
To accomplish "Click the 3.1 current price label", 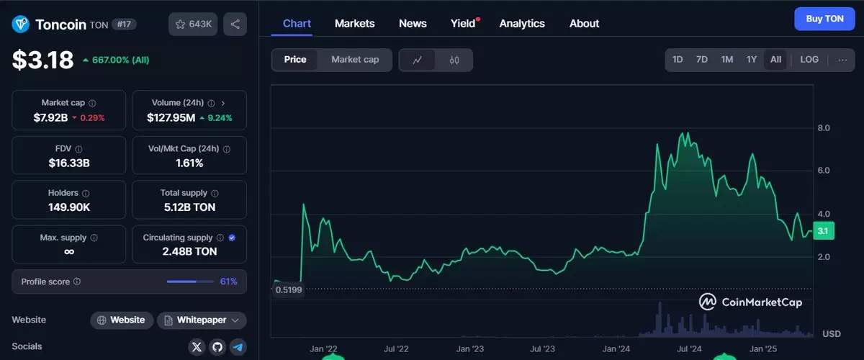I will [x=824, y=231].
